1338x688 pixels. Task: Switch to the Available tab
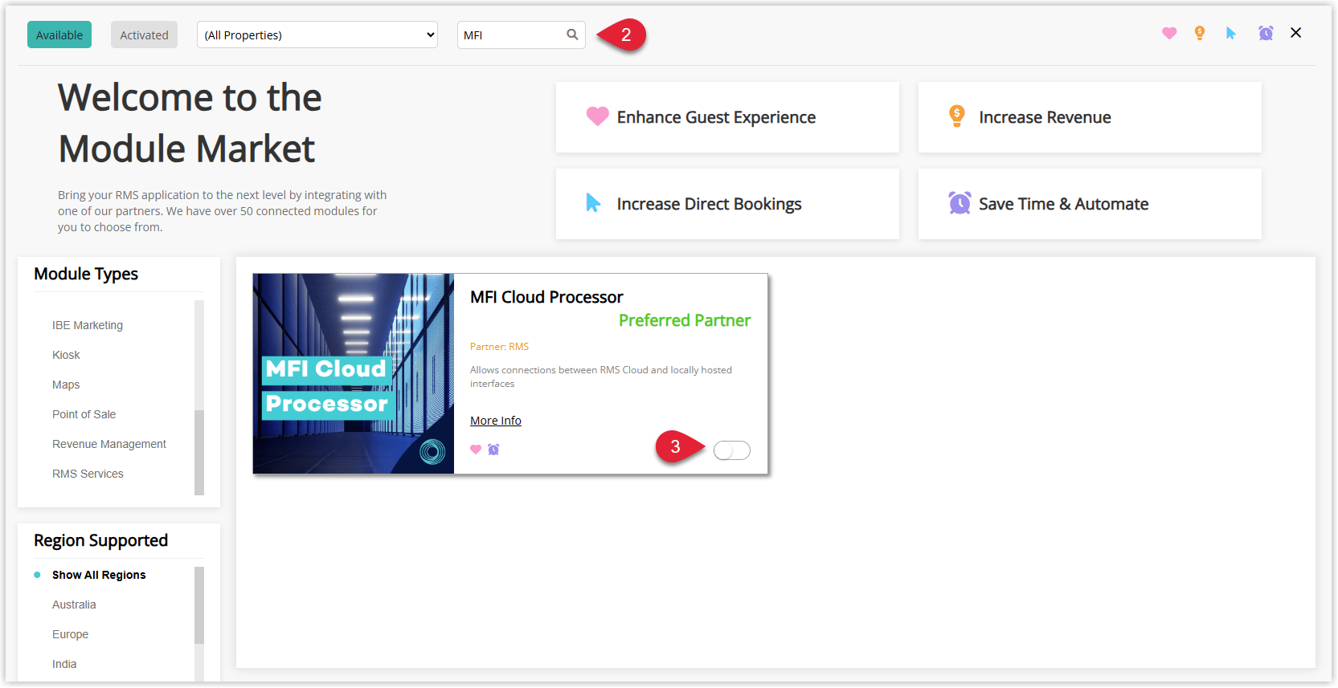click(x=59, y=35)
